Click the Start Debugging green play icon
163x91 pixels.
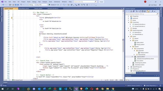(49, 5)
